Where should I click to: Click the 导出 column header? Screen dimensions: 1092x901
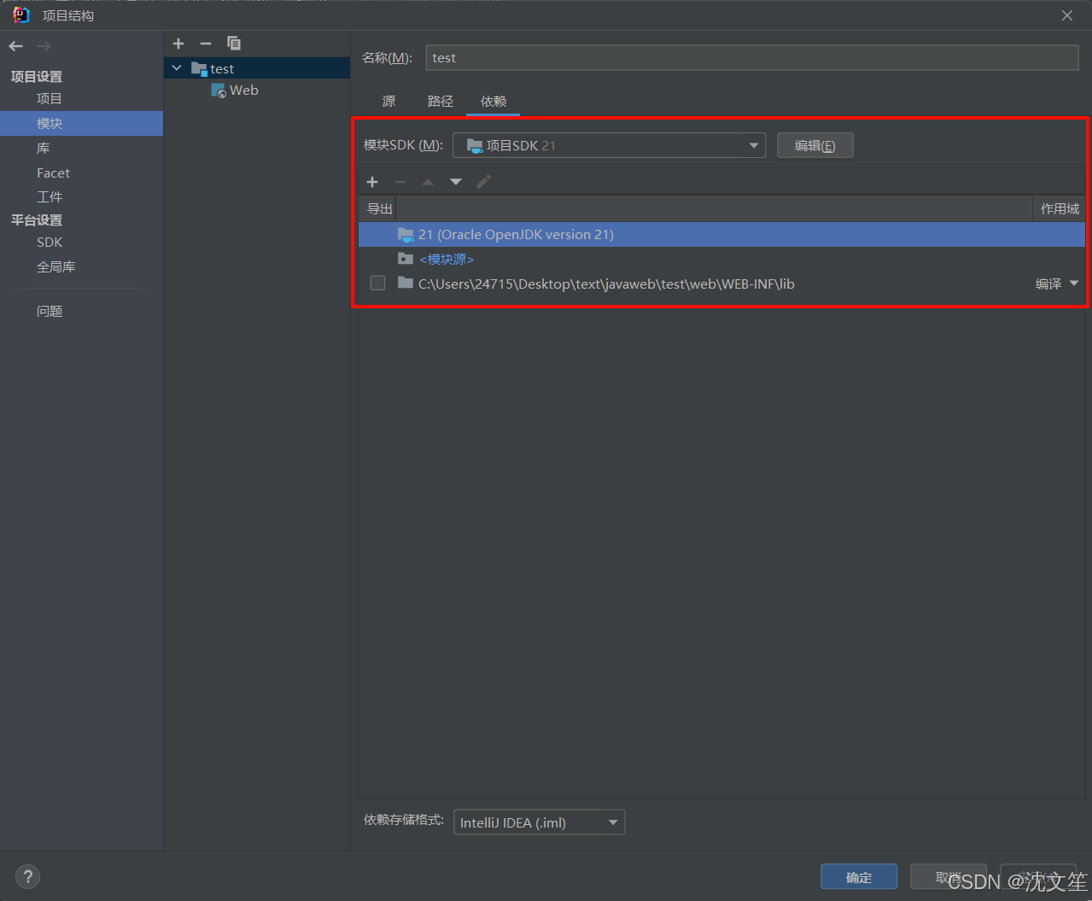pos(379,209)
